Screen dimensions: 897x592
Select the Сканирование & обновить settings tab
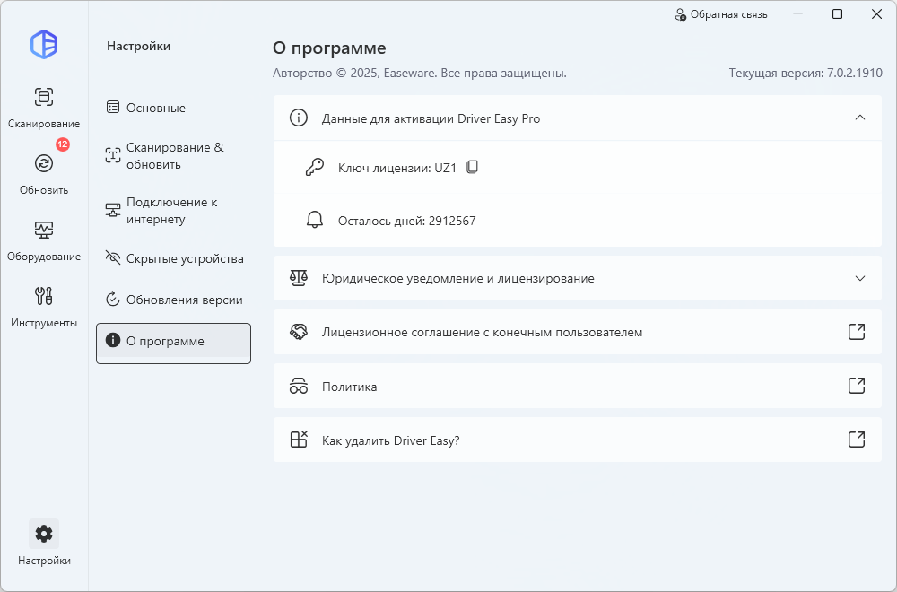173,155
